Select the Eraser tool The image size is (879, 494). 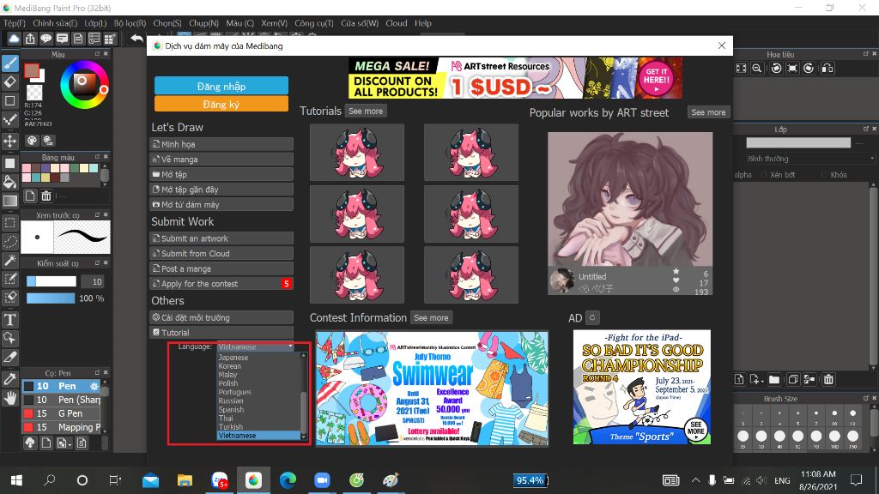(x=10, y=81)
